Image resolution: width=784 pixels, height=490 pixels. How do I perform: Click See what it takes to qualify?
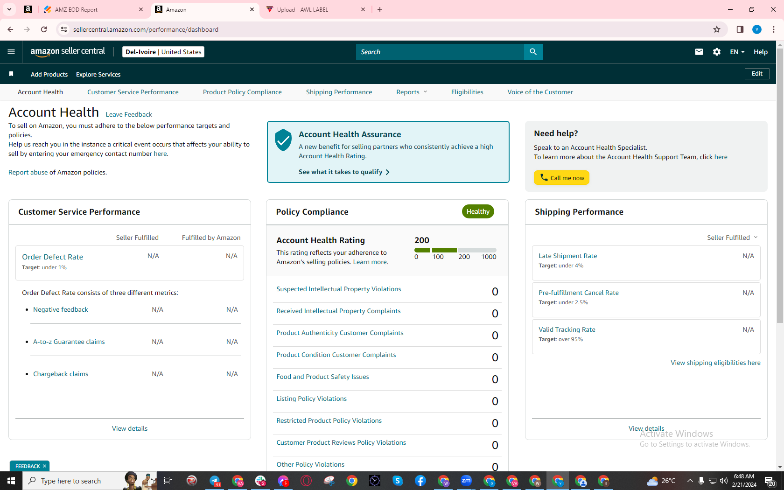[344, 172]
